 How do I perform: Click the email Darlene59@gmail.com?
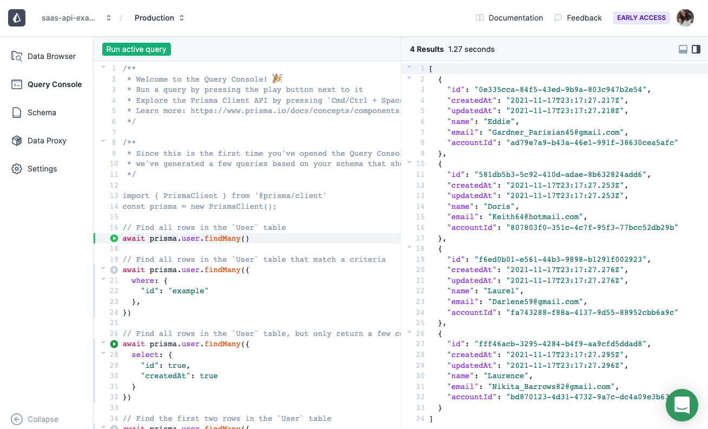tap(535, 302)
